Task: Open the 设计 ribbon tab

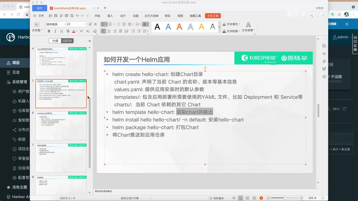Action: coord(123,16)
